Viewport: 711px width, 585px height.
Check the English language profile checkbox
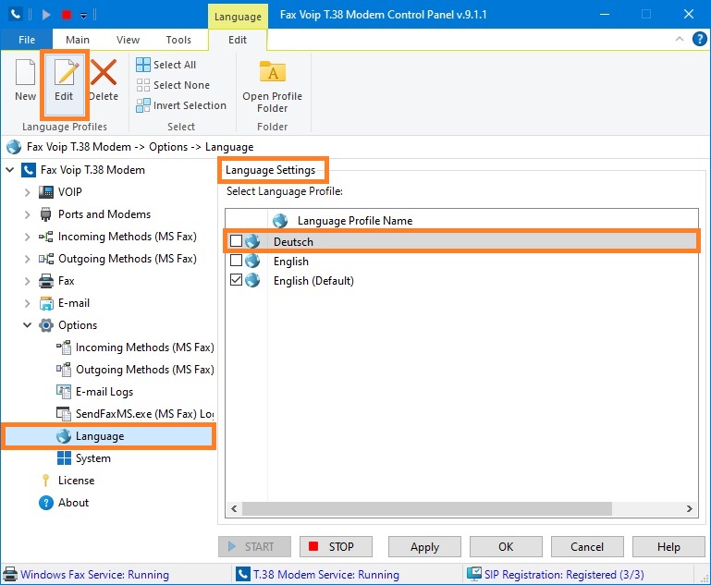tap(237, 261)
